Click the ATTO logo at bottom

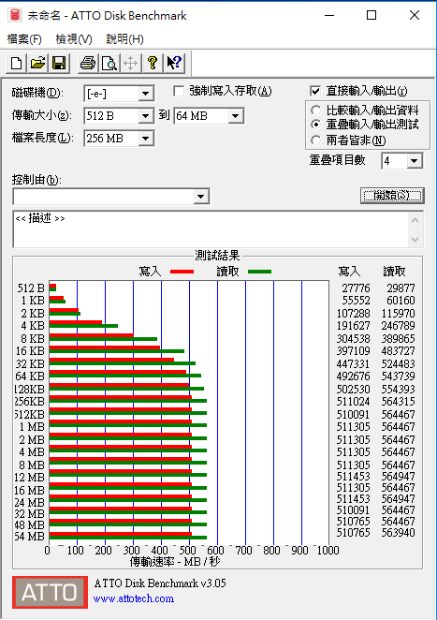50,592
